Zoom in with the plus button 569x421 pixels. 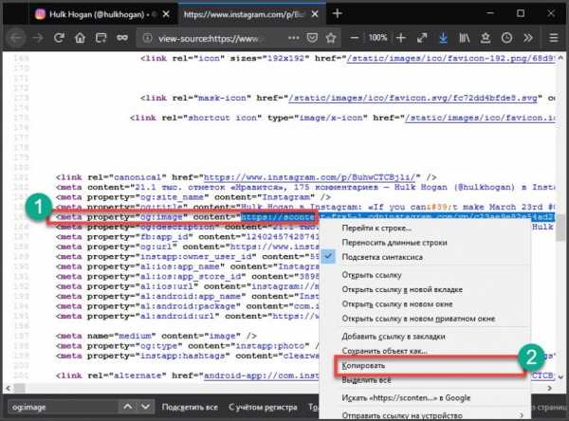pyautogui.click(x=400, y=38)
